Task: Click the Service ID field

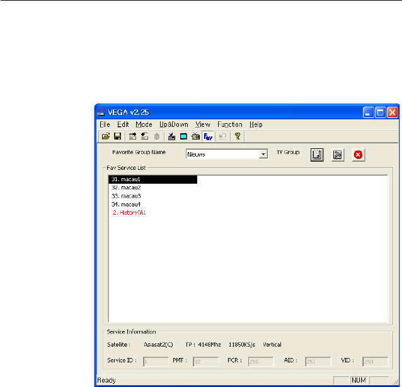Action: point(156,362)
